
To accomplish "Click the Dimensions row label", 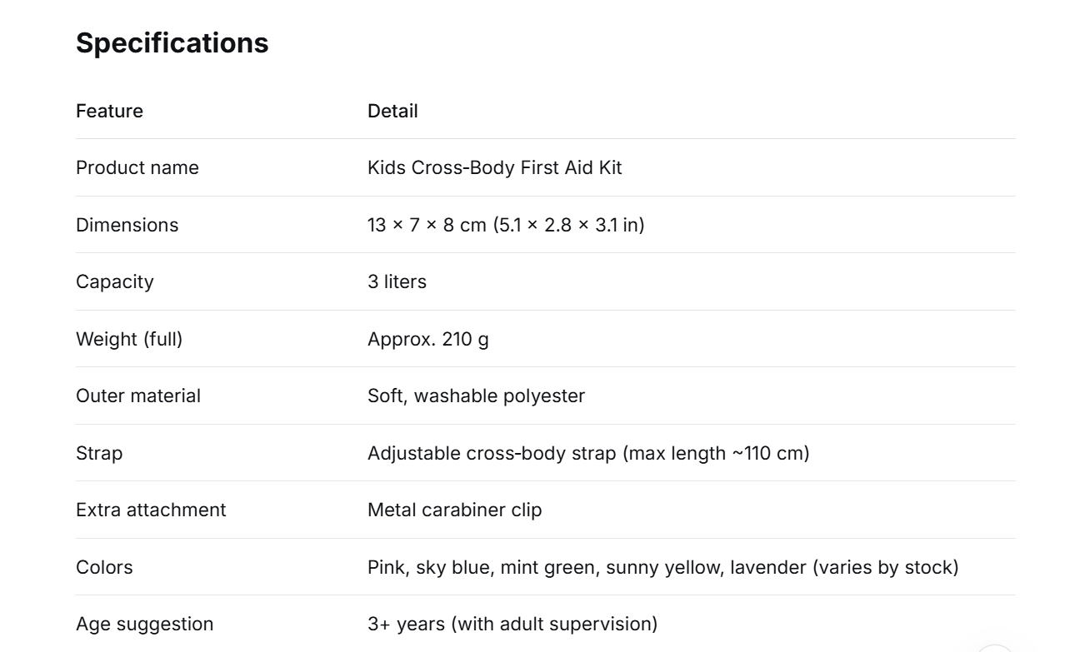I will 127,225.
